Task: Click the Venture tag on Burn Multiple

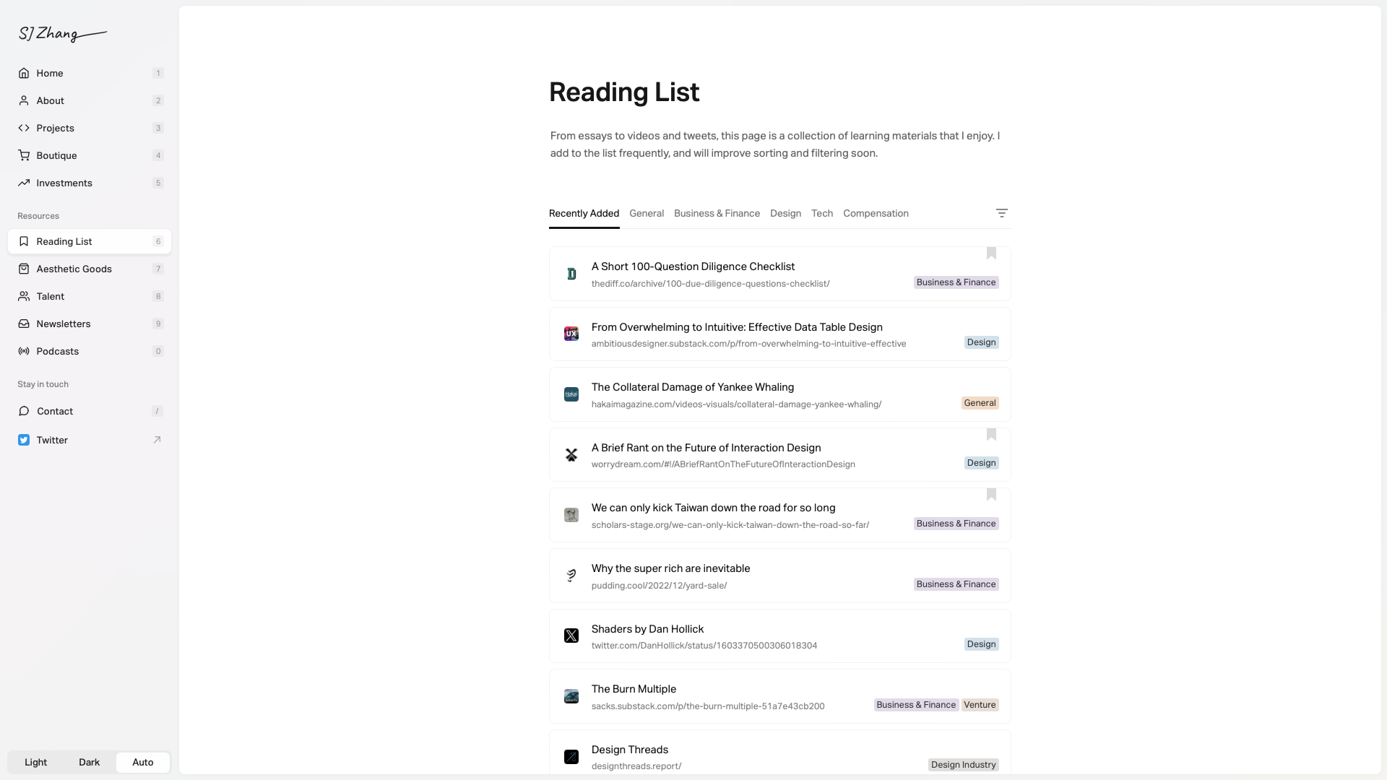Action: [980, 705]
